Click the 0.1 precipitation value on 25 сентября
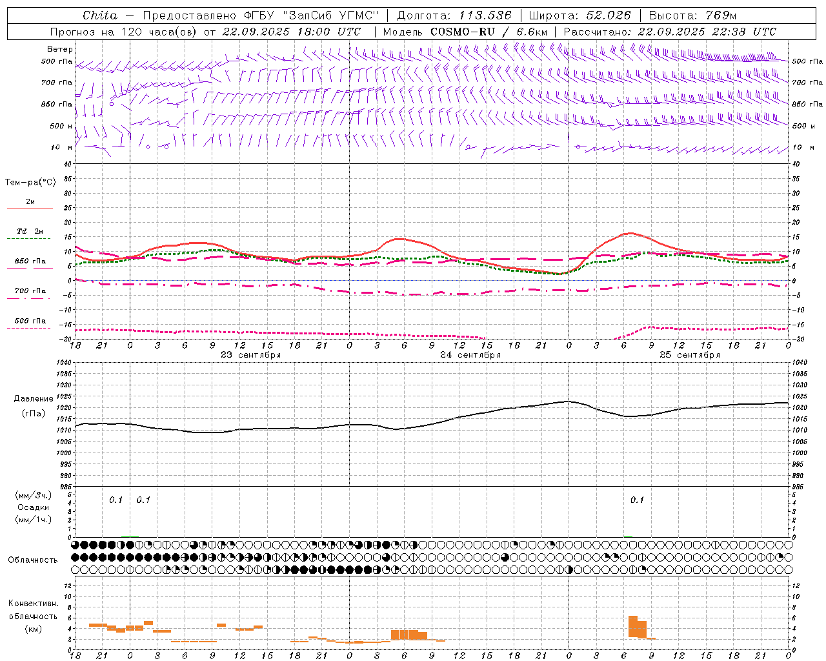 pos(637,500)
